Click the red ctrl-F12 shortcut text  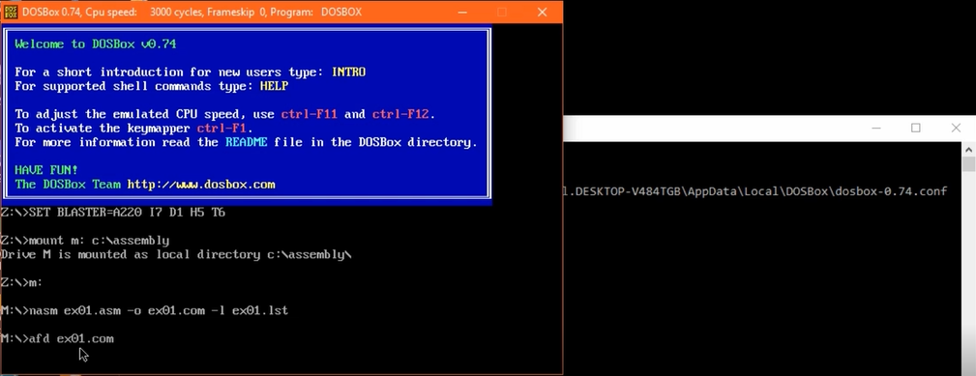coord(400,114)
